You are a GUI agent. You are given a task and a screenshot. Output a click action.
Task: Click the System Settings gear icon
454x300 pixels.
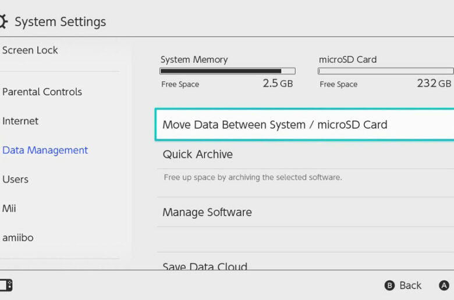click(3, 22)
